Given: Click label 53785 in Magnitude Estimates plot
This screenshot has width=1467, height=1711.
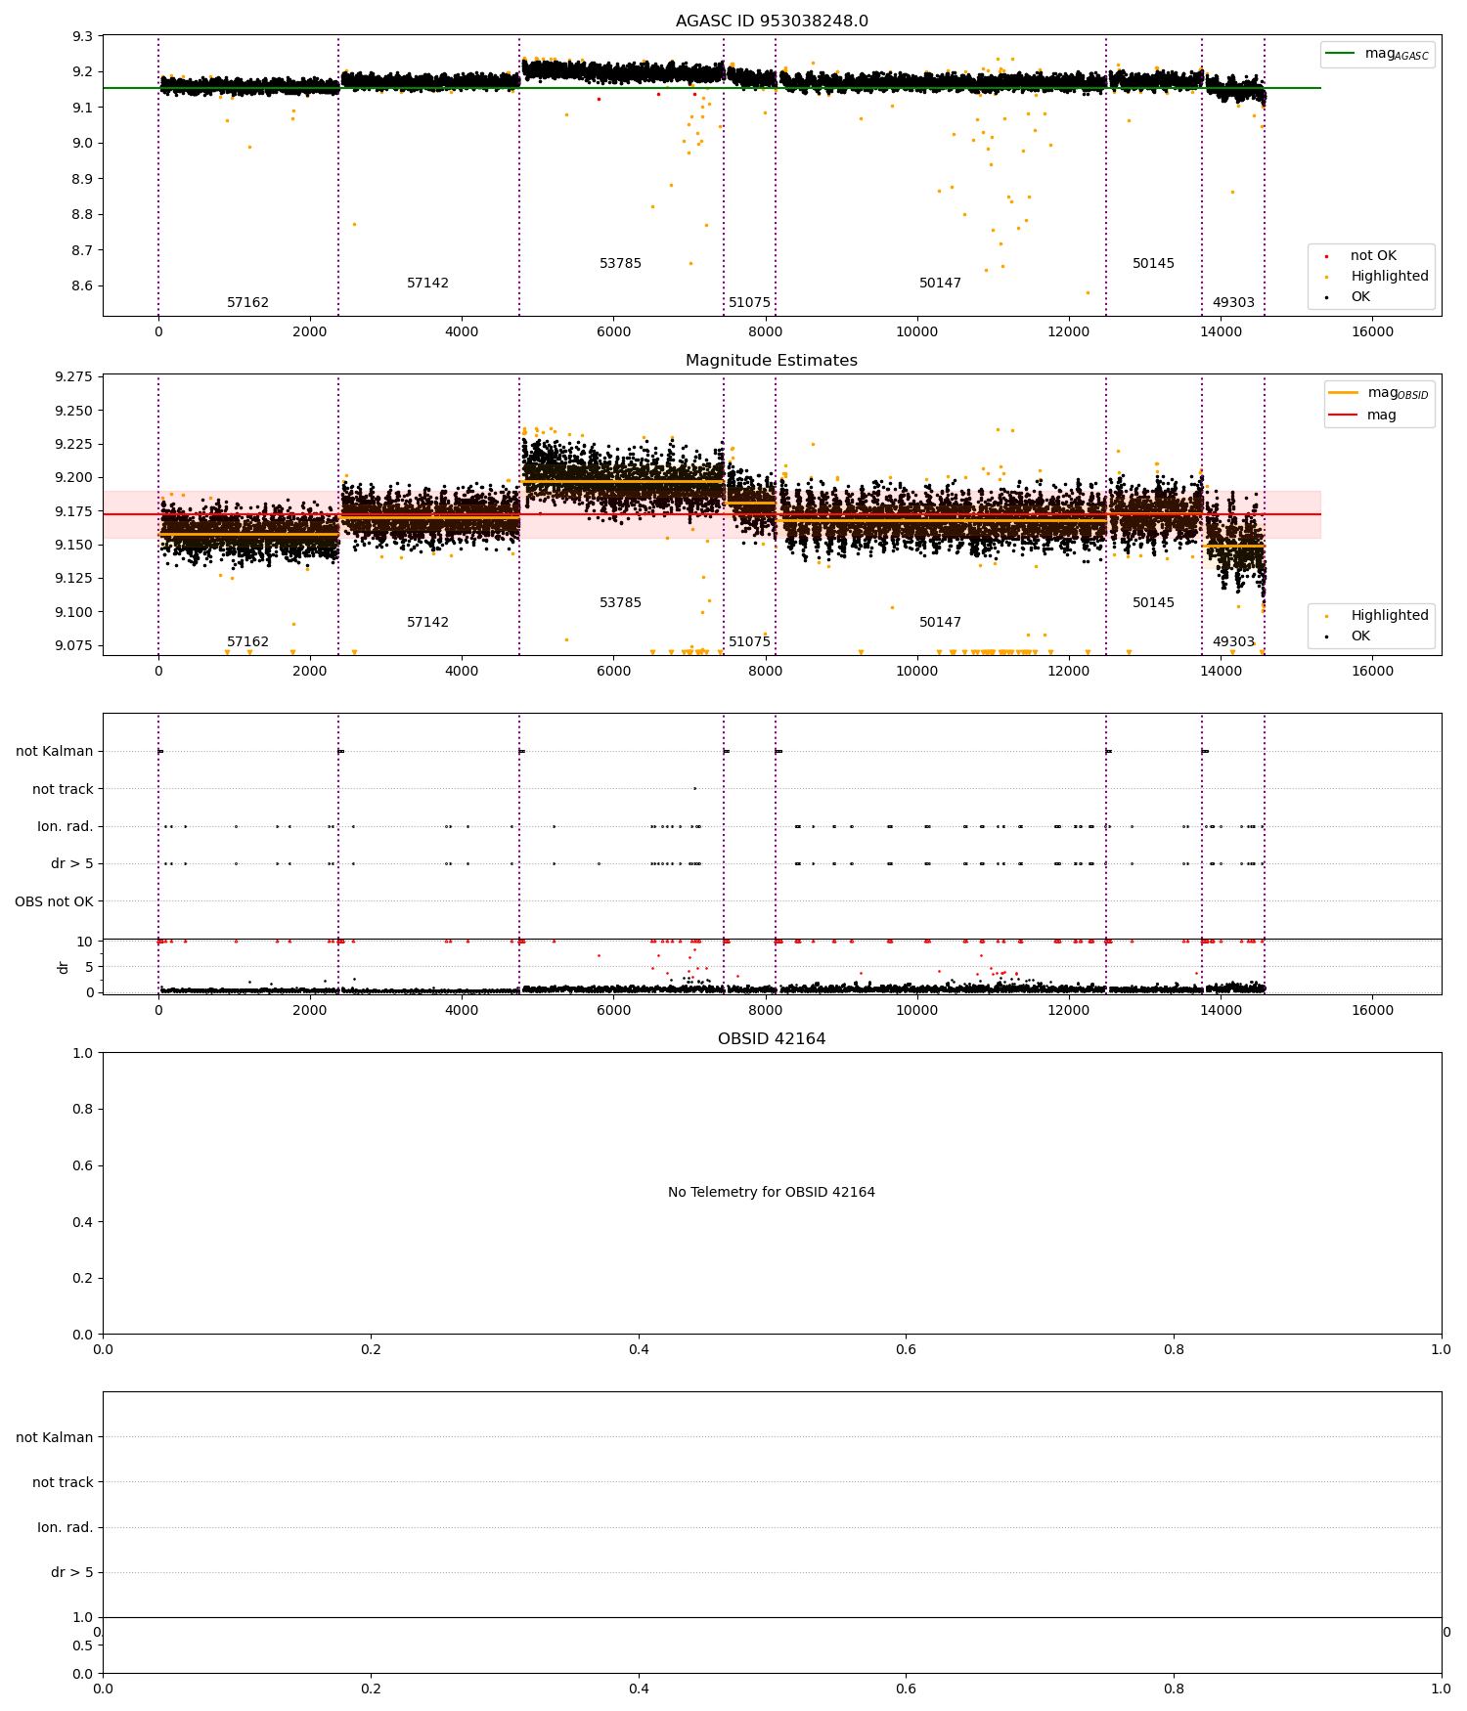Looking at the screenshot, I should [620, 603].
